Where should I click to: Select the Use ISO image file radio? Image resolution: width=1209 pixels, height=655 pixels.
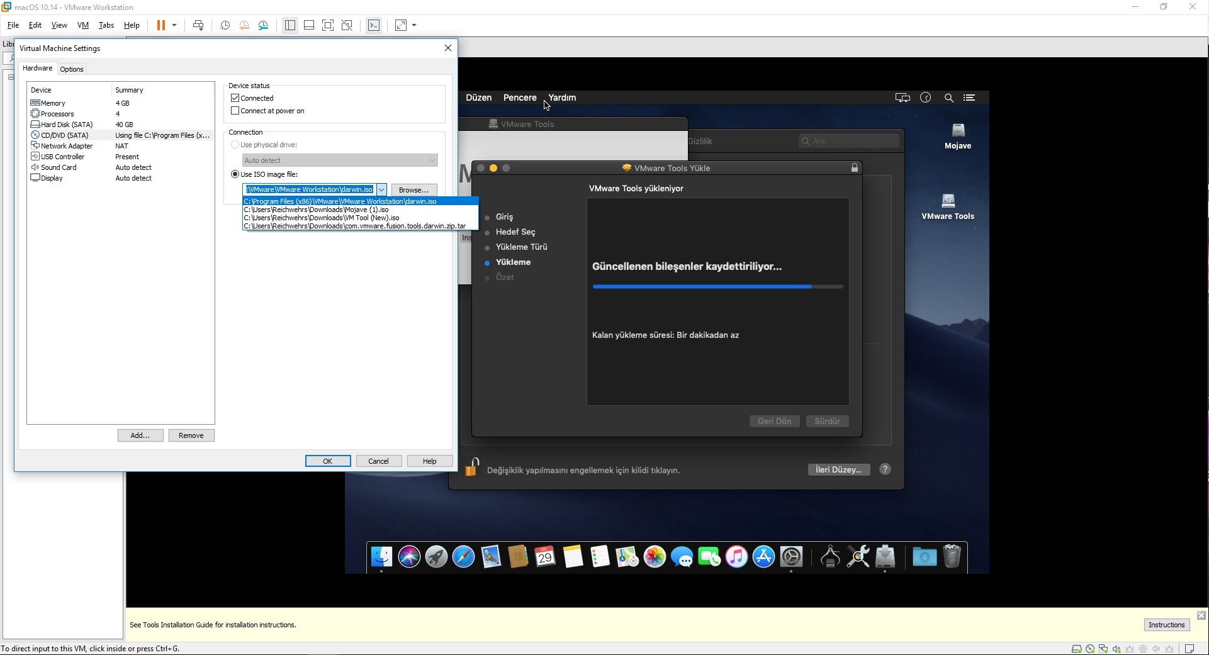235,174
